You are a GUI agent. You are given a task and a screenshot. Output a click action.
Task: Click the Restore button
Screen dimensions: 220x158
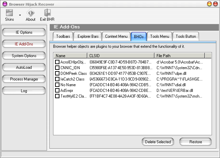pos(195,142)
